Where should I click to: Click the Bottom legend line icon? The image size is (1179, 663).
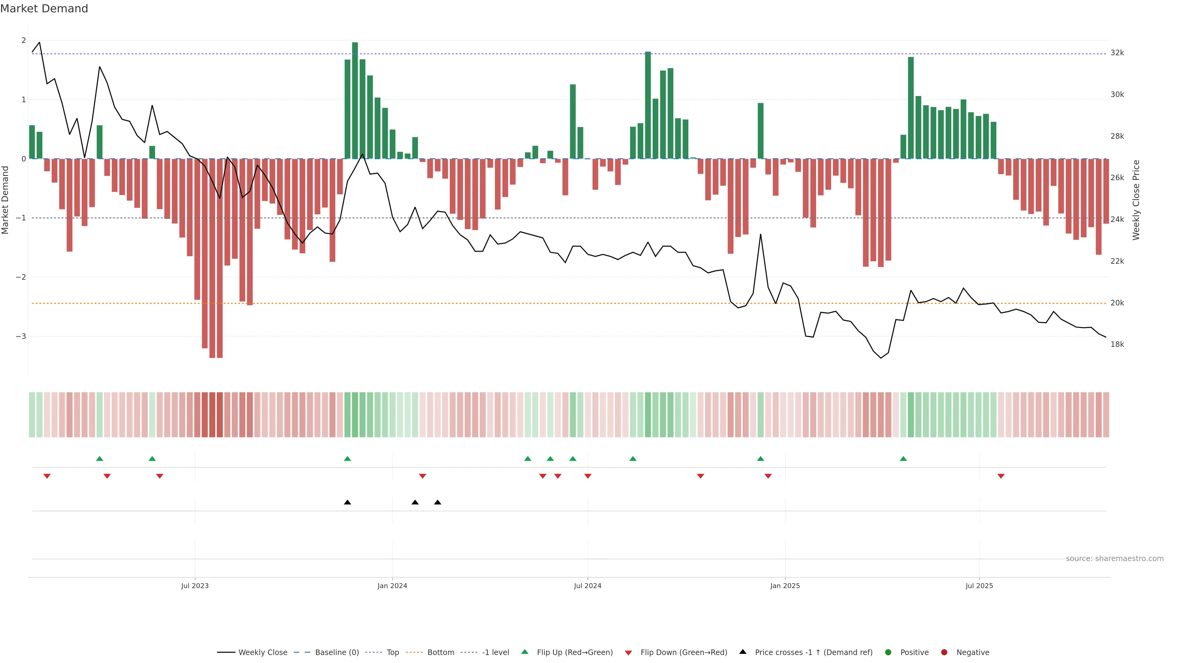(x=414, y=652)
